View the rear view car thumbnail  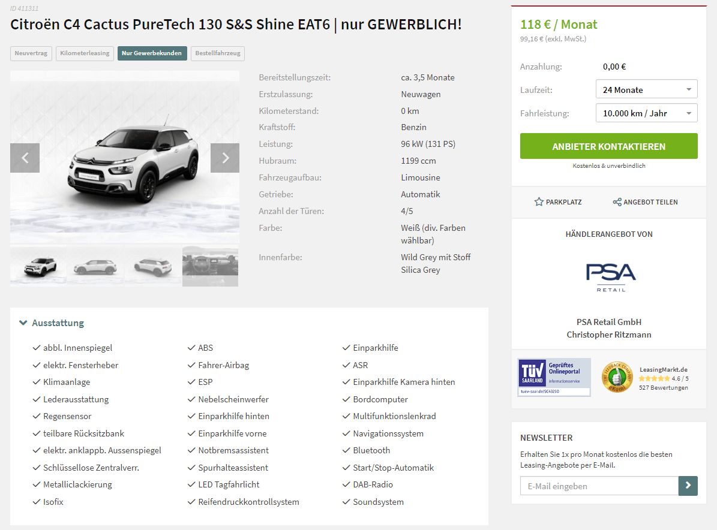(153, 266)
